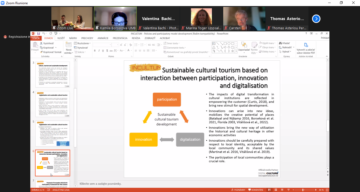Toggle Underline formatting
Screen dimensions: 360x192
point(103,51)
